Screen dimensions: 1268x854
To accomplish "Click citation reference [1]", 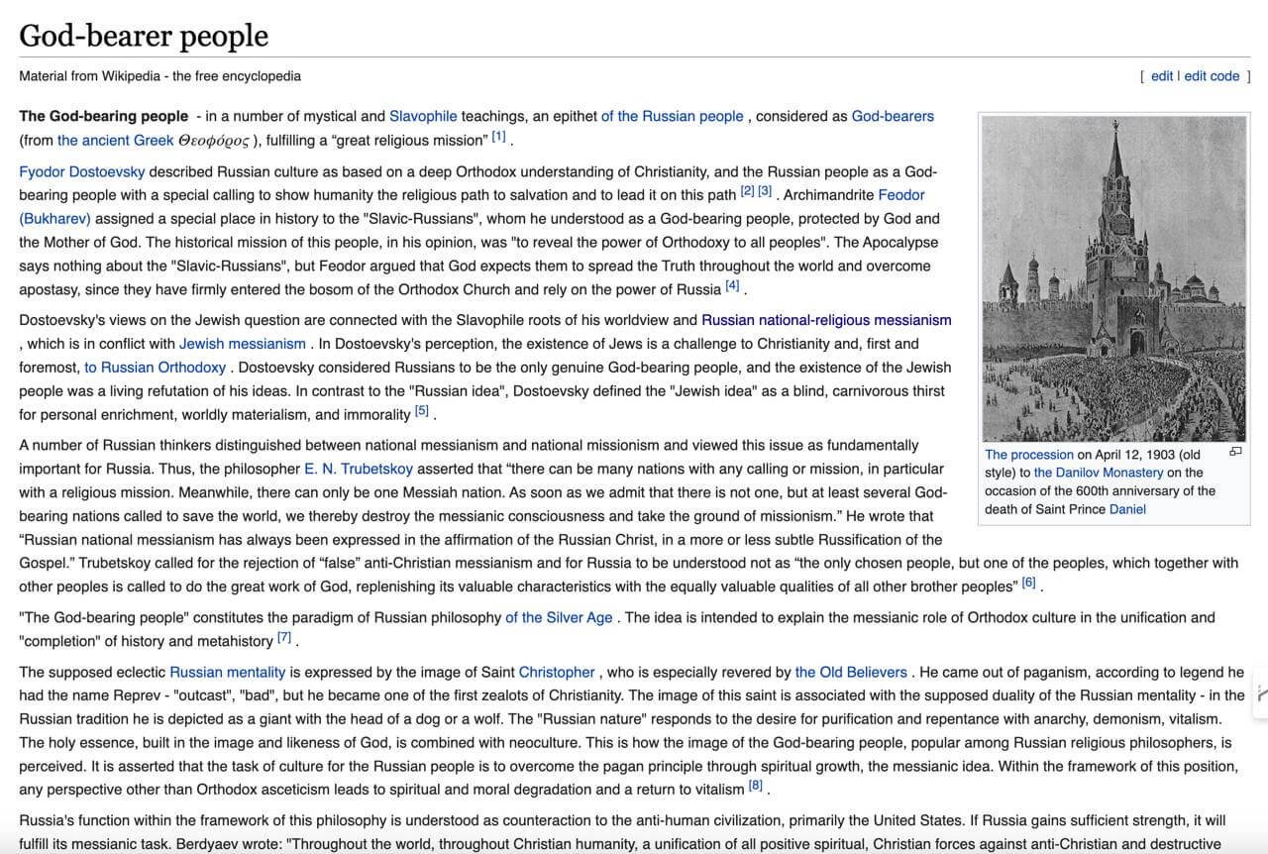I will click(x=498, y=137).
